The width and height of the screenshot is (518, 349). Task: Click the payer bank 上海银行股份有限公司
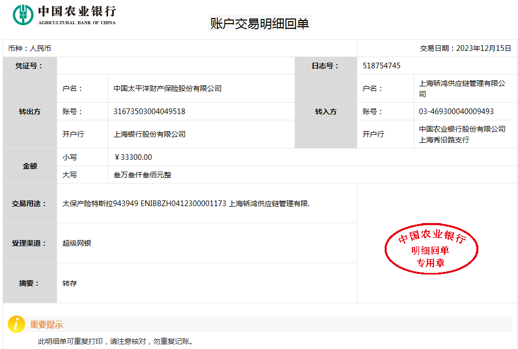149,134
